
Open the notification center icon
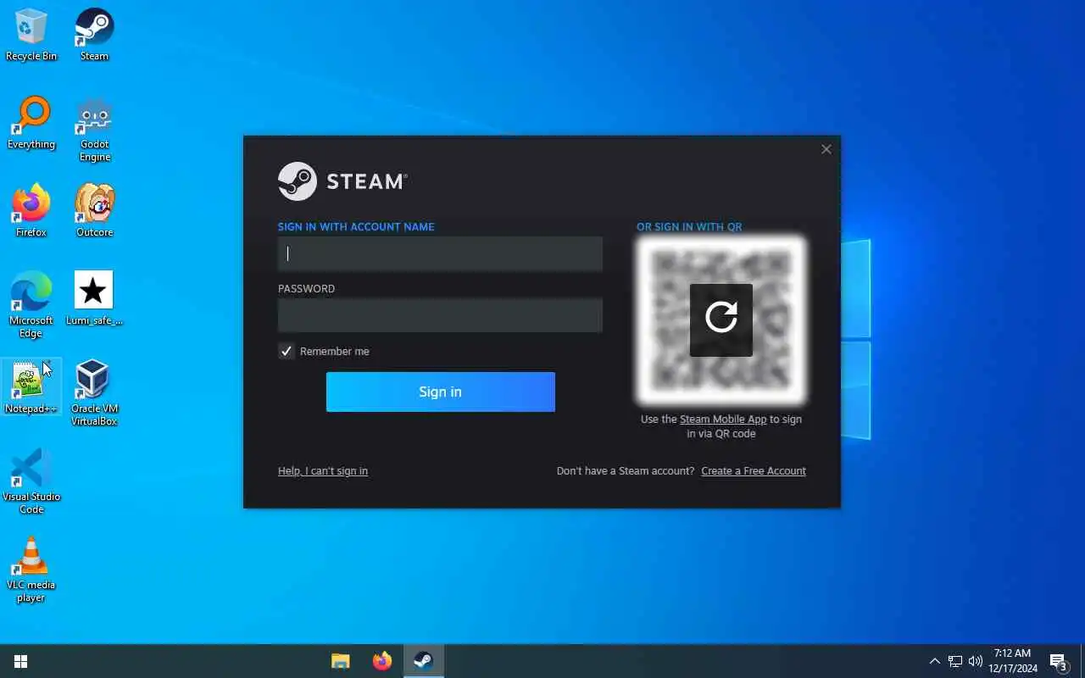(1059, 661)
